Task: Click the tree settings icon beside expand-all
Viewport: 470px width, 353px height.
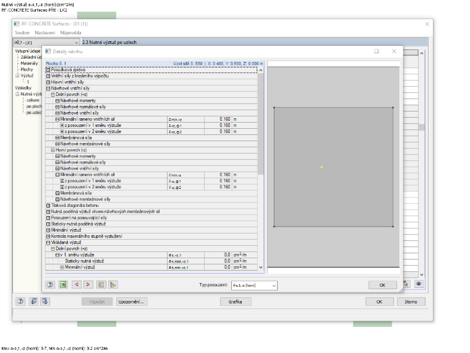Action: pyautogui.click(x=113, y=284)
